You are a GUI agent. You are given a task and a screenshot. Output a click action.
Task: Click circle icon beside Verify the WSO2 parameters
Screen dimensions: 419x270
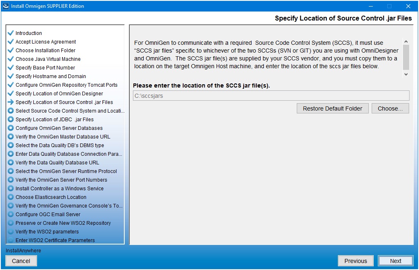pos(11,231)
